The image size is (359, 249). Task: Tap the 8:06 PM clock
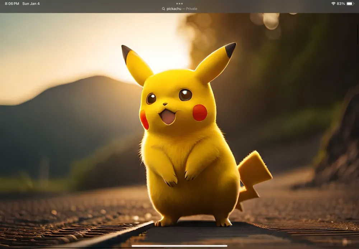(12, 4)
